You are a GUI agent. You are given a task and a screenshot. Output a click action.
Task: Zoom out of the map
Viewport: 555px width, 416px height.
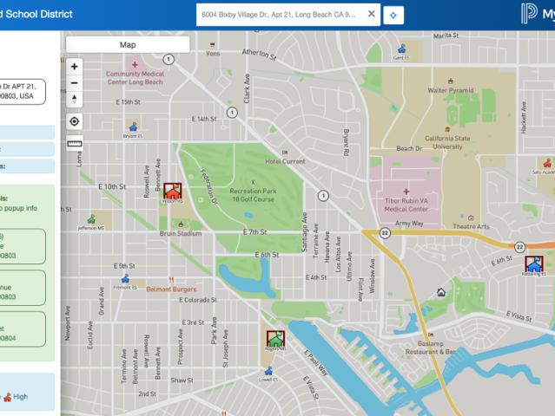click(75, 82)
